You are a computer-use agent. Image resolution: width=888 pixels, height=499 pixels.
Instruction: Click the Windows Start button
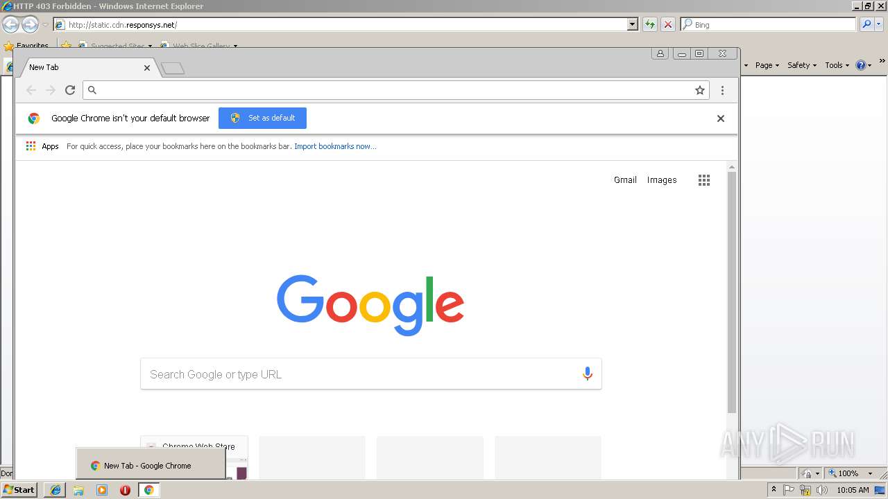[x=19, y=490]
